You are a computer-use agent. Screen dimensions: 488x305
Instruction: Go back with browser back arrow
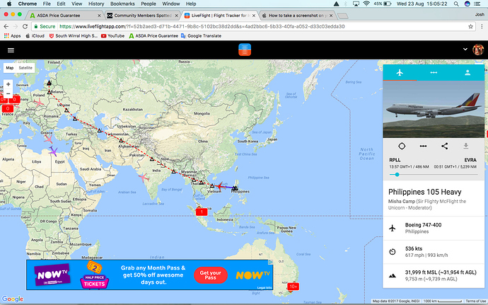[6, 26]
